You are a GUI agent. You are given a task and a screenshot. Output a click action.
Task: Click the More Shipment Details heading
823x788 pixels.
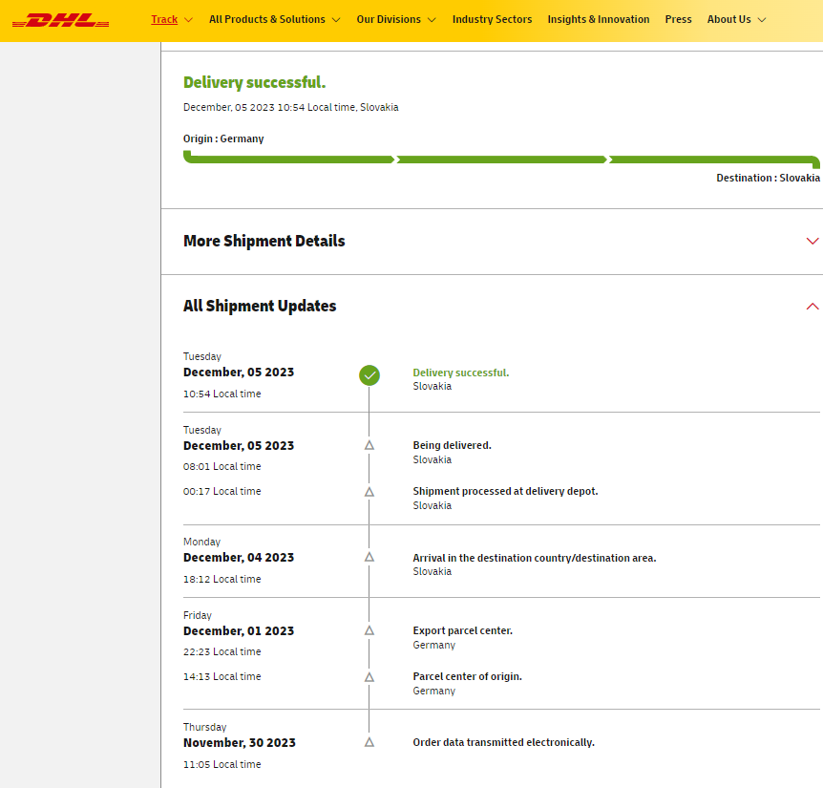[264, 241]
